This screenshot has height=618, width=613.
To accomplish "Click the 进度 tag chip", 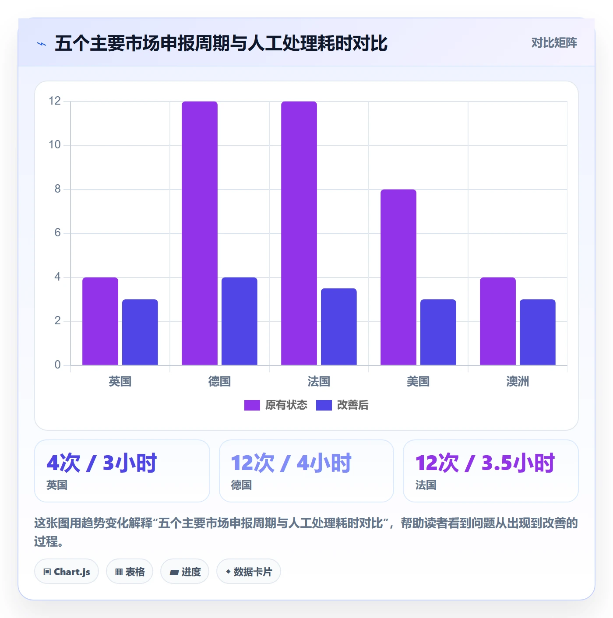I will pos(185,571).
